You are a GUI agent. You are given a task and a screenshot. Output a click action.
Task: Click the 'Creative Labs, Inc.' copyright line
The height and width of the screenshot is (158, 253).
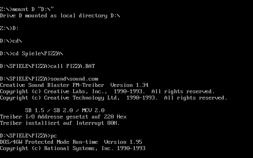[x=107, y=91]
